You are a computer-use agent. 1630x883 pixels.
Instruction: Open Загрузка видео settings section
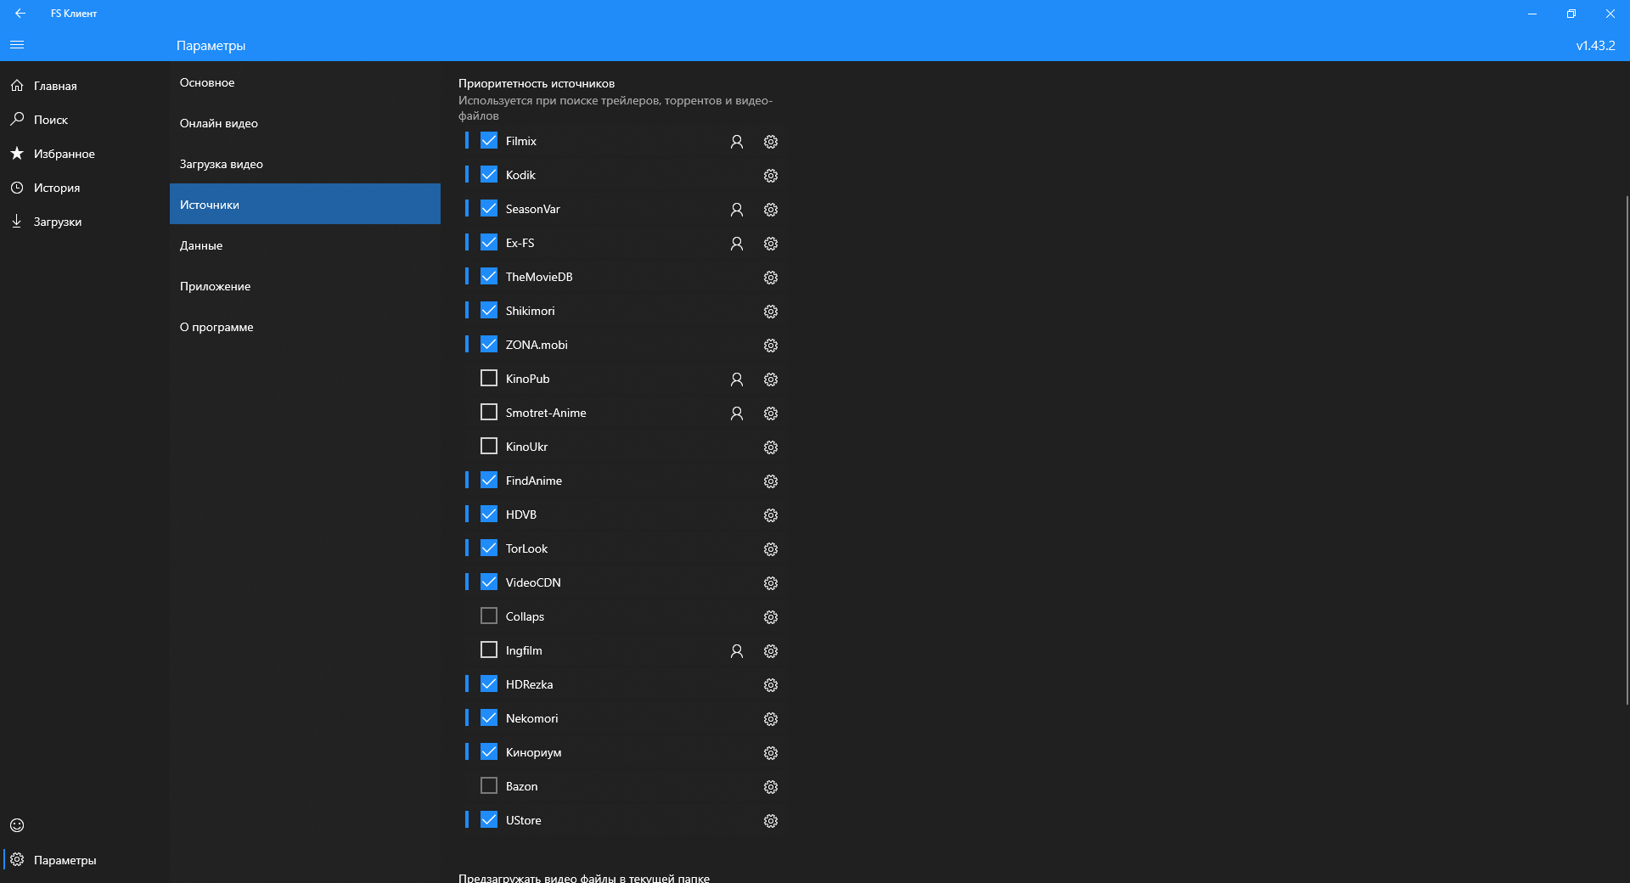point(305,164)
